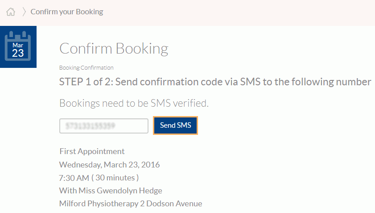
Task: Click the "Milford Physiotherapy" clinic name
Action: [x=96, y=204]
